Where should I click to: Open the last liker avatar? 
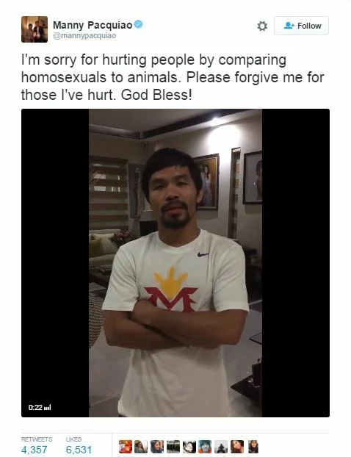tap(253, 447)
